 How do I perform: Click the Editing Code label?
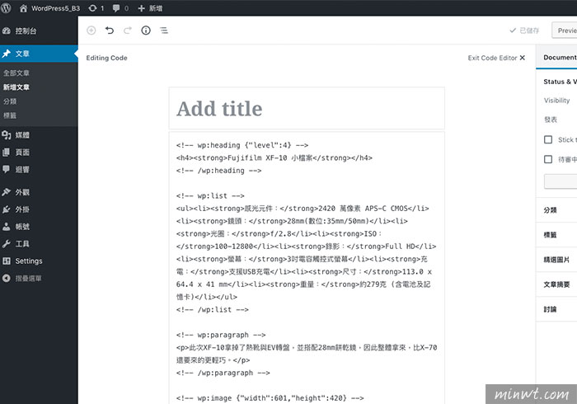(106, 58)
